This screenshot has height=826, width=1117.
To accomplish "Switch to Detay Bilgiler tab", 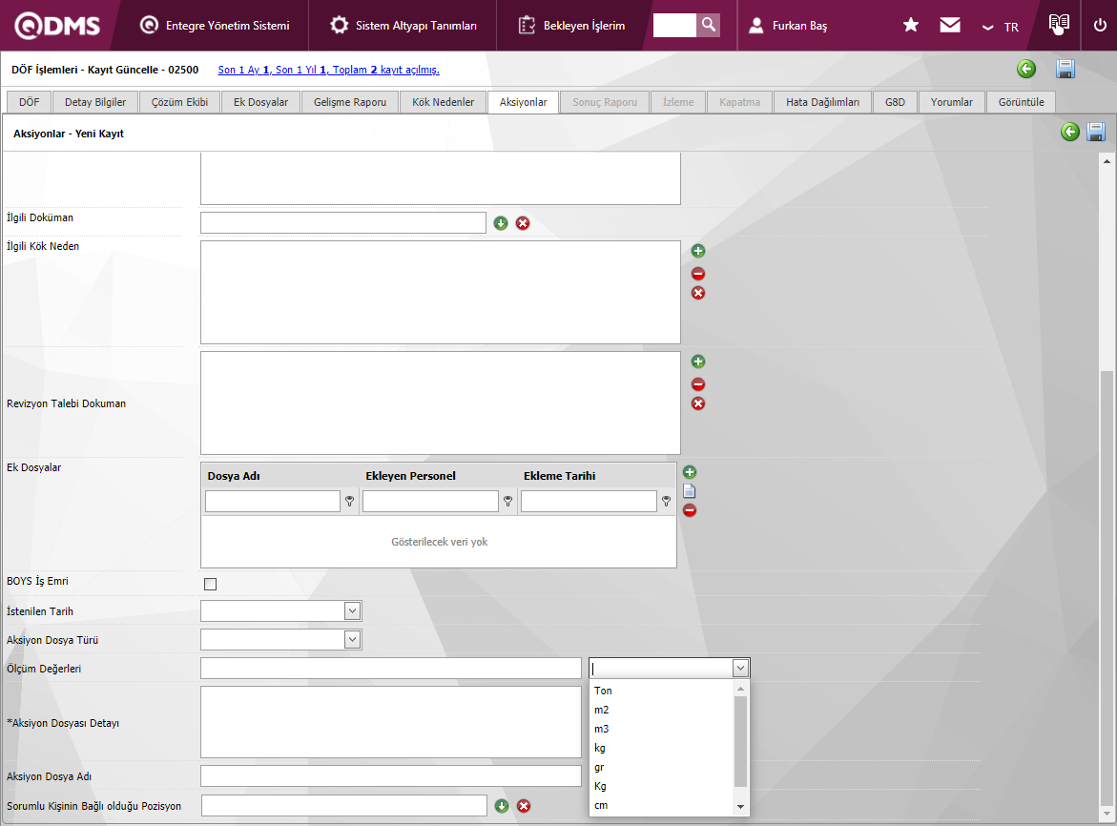I will pyautogui.click(x=95, y=102).
